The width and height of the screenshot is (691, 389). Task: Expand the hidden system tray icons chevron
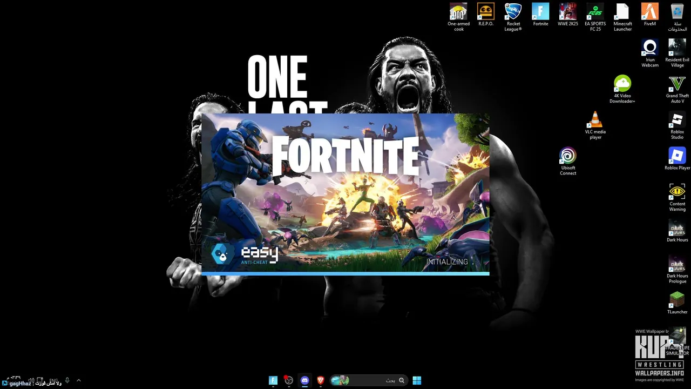pyautogui.click(x=78, y=380)
